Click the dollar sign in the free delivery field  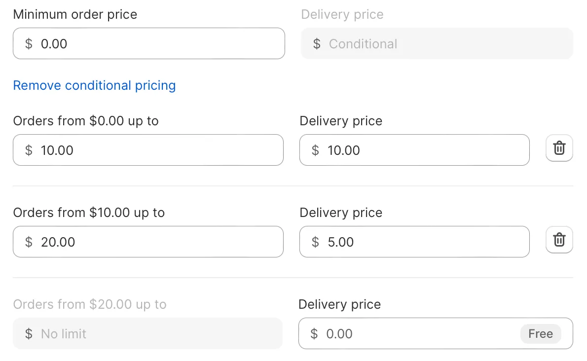pyautogui.click(x=314, y=334)
